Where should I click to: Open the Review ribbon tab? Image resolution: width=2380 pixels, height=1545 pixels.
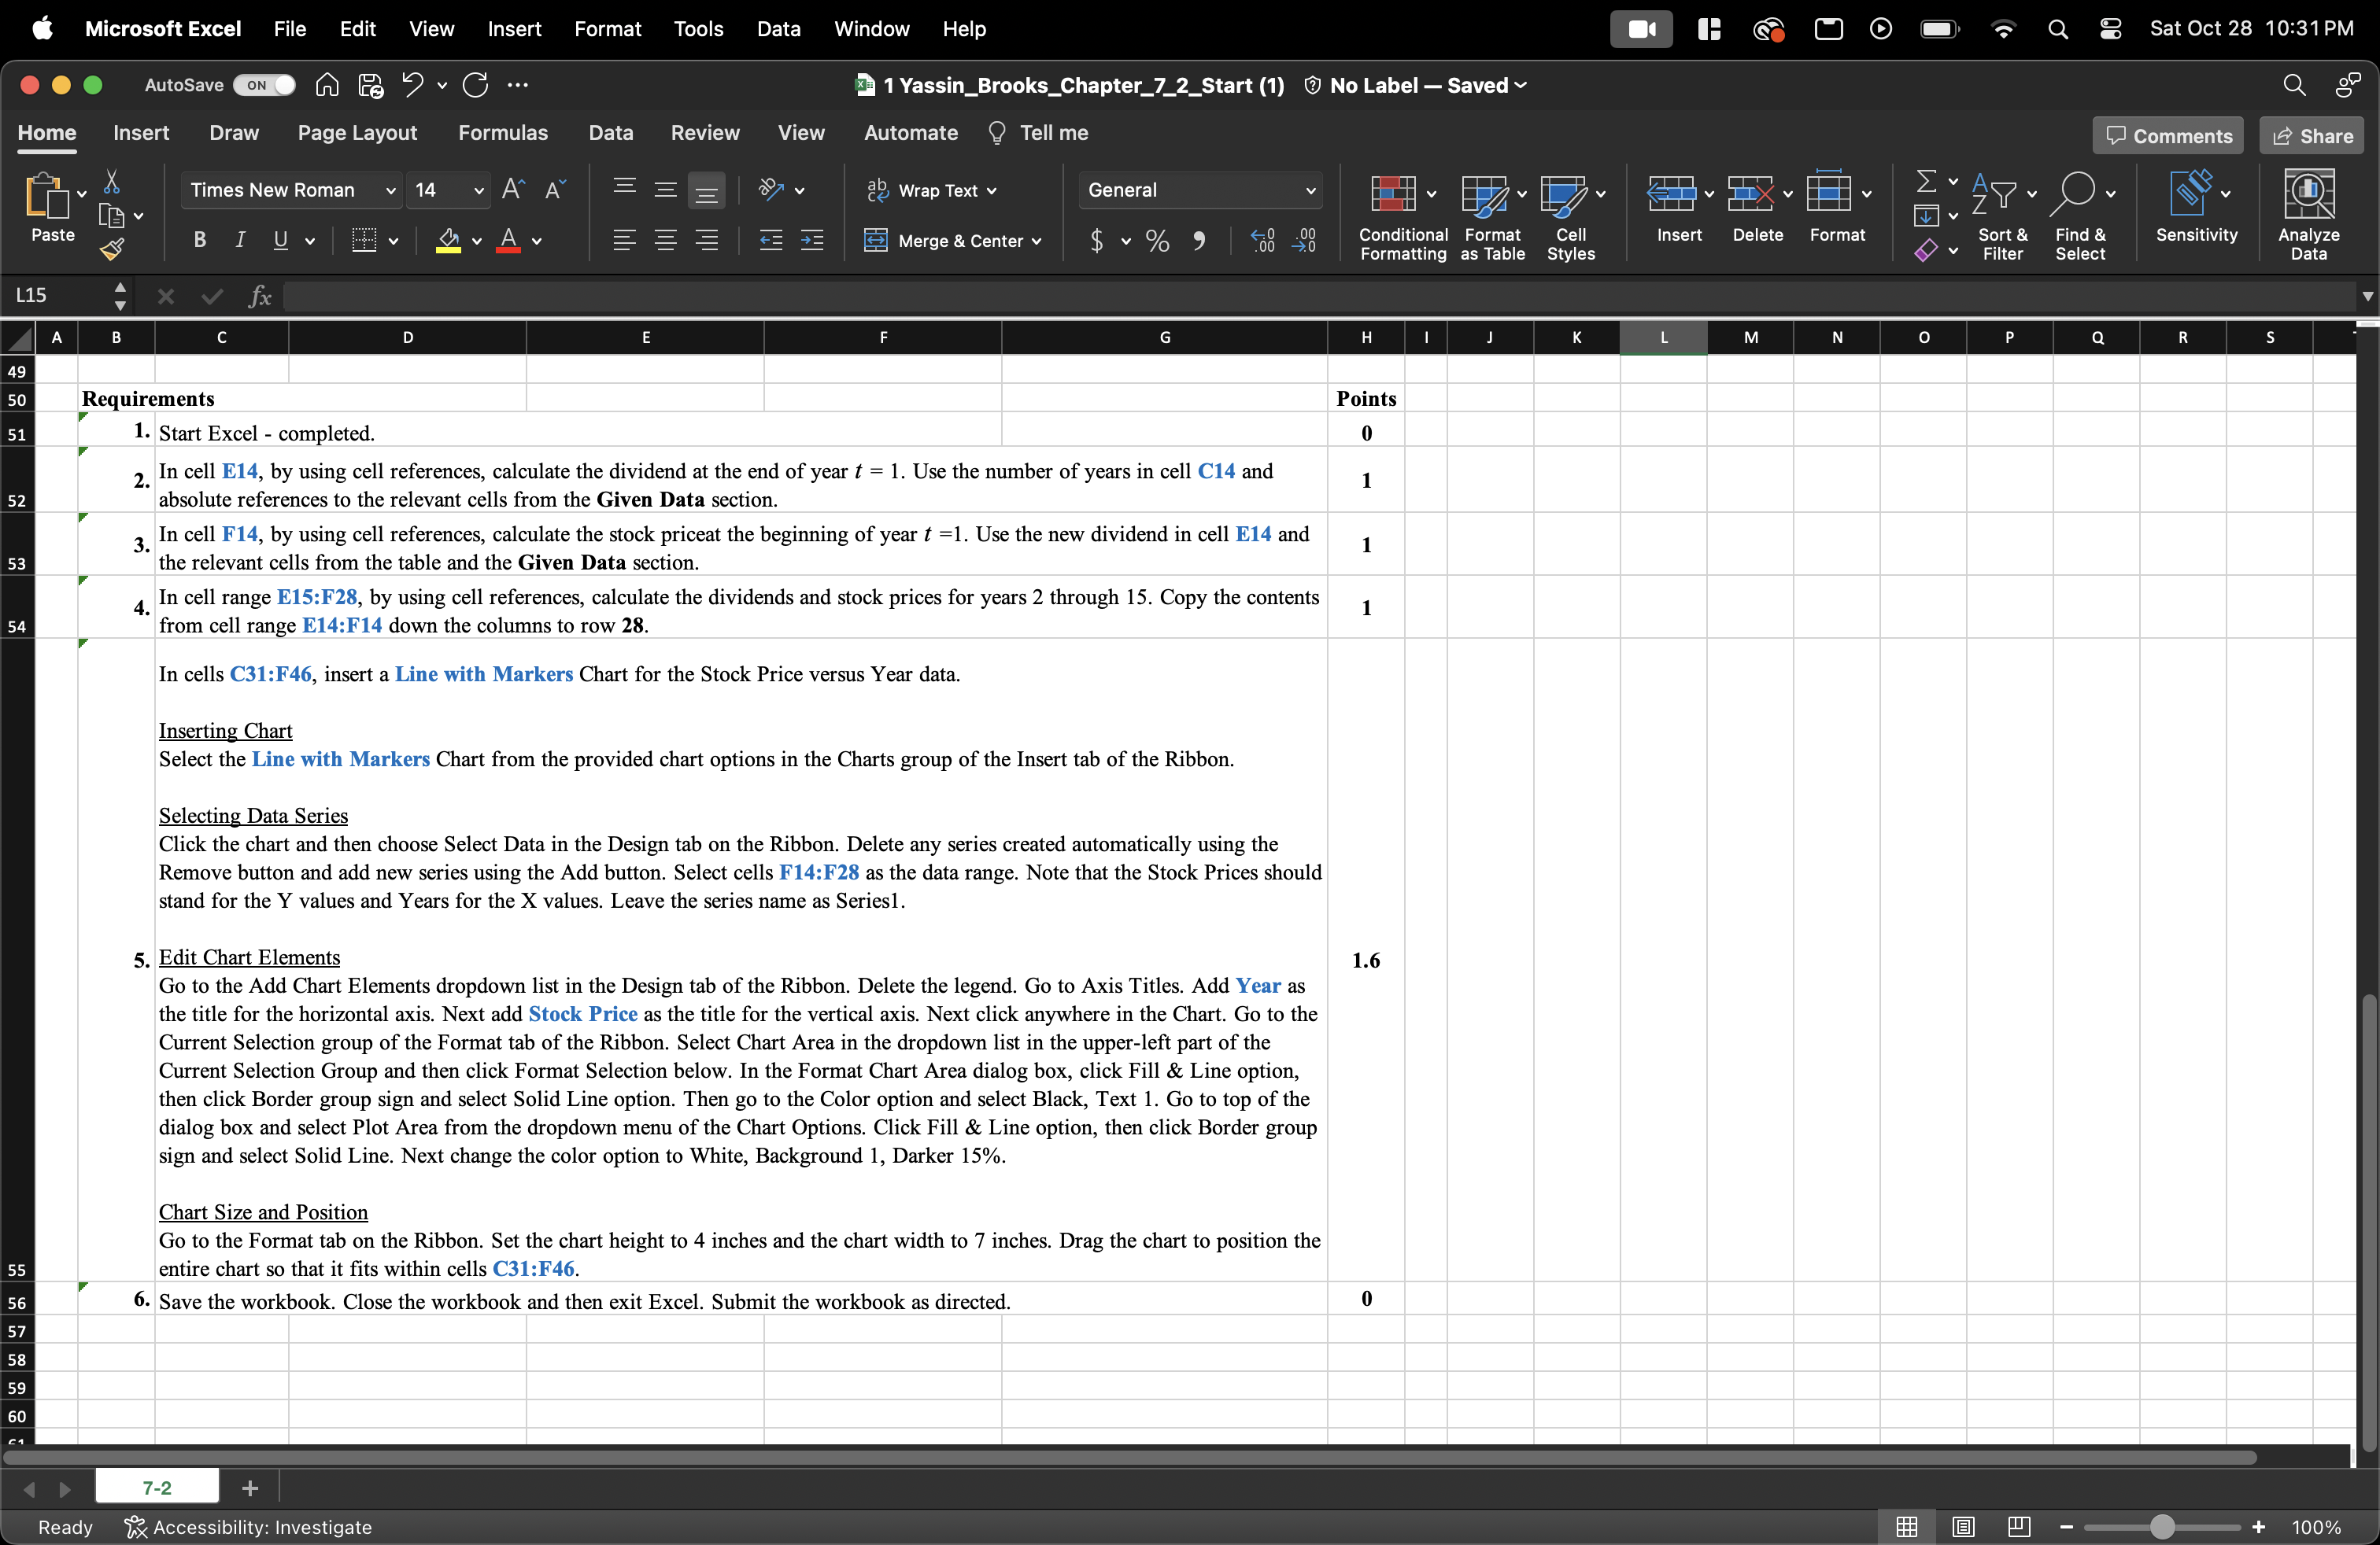pyautogui.click(x=705, y=133)
